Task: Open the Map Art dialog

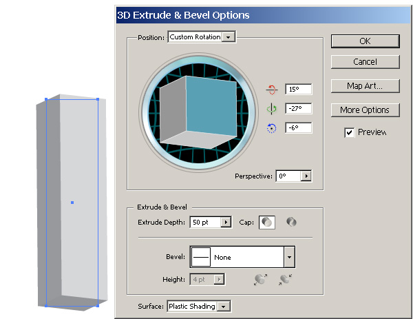Action: (365, 86)
